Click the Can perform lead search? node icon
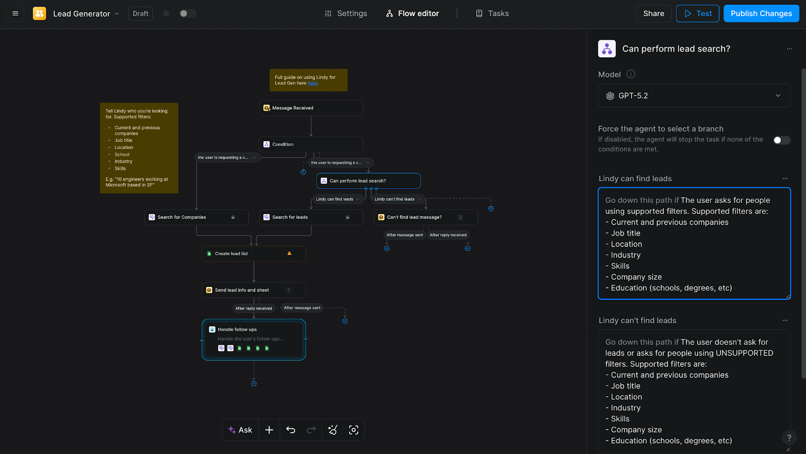This screenshot has height=454, width=806. [324, 181]
